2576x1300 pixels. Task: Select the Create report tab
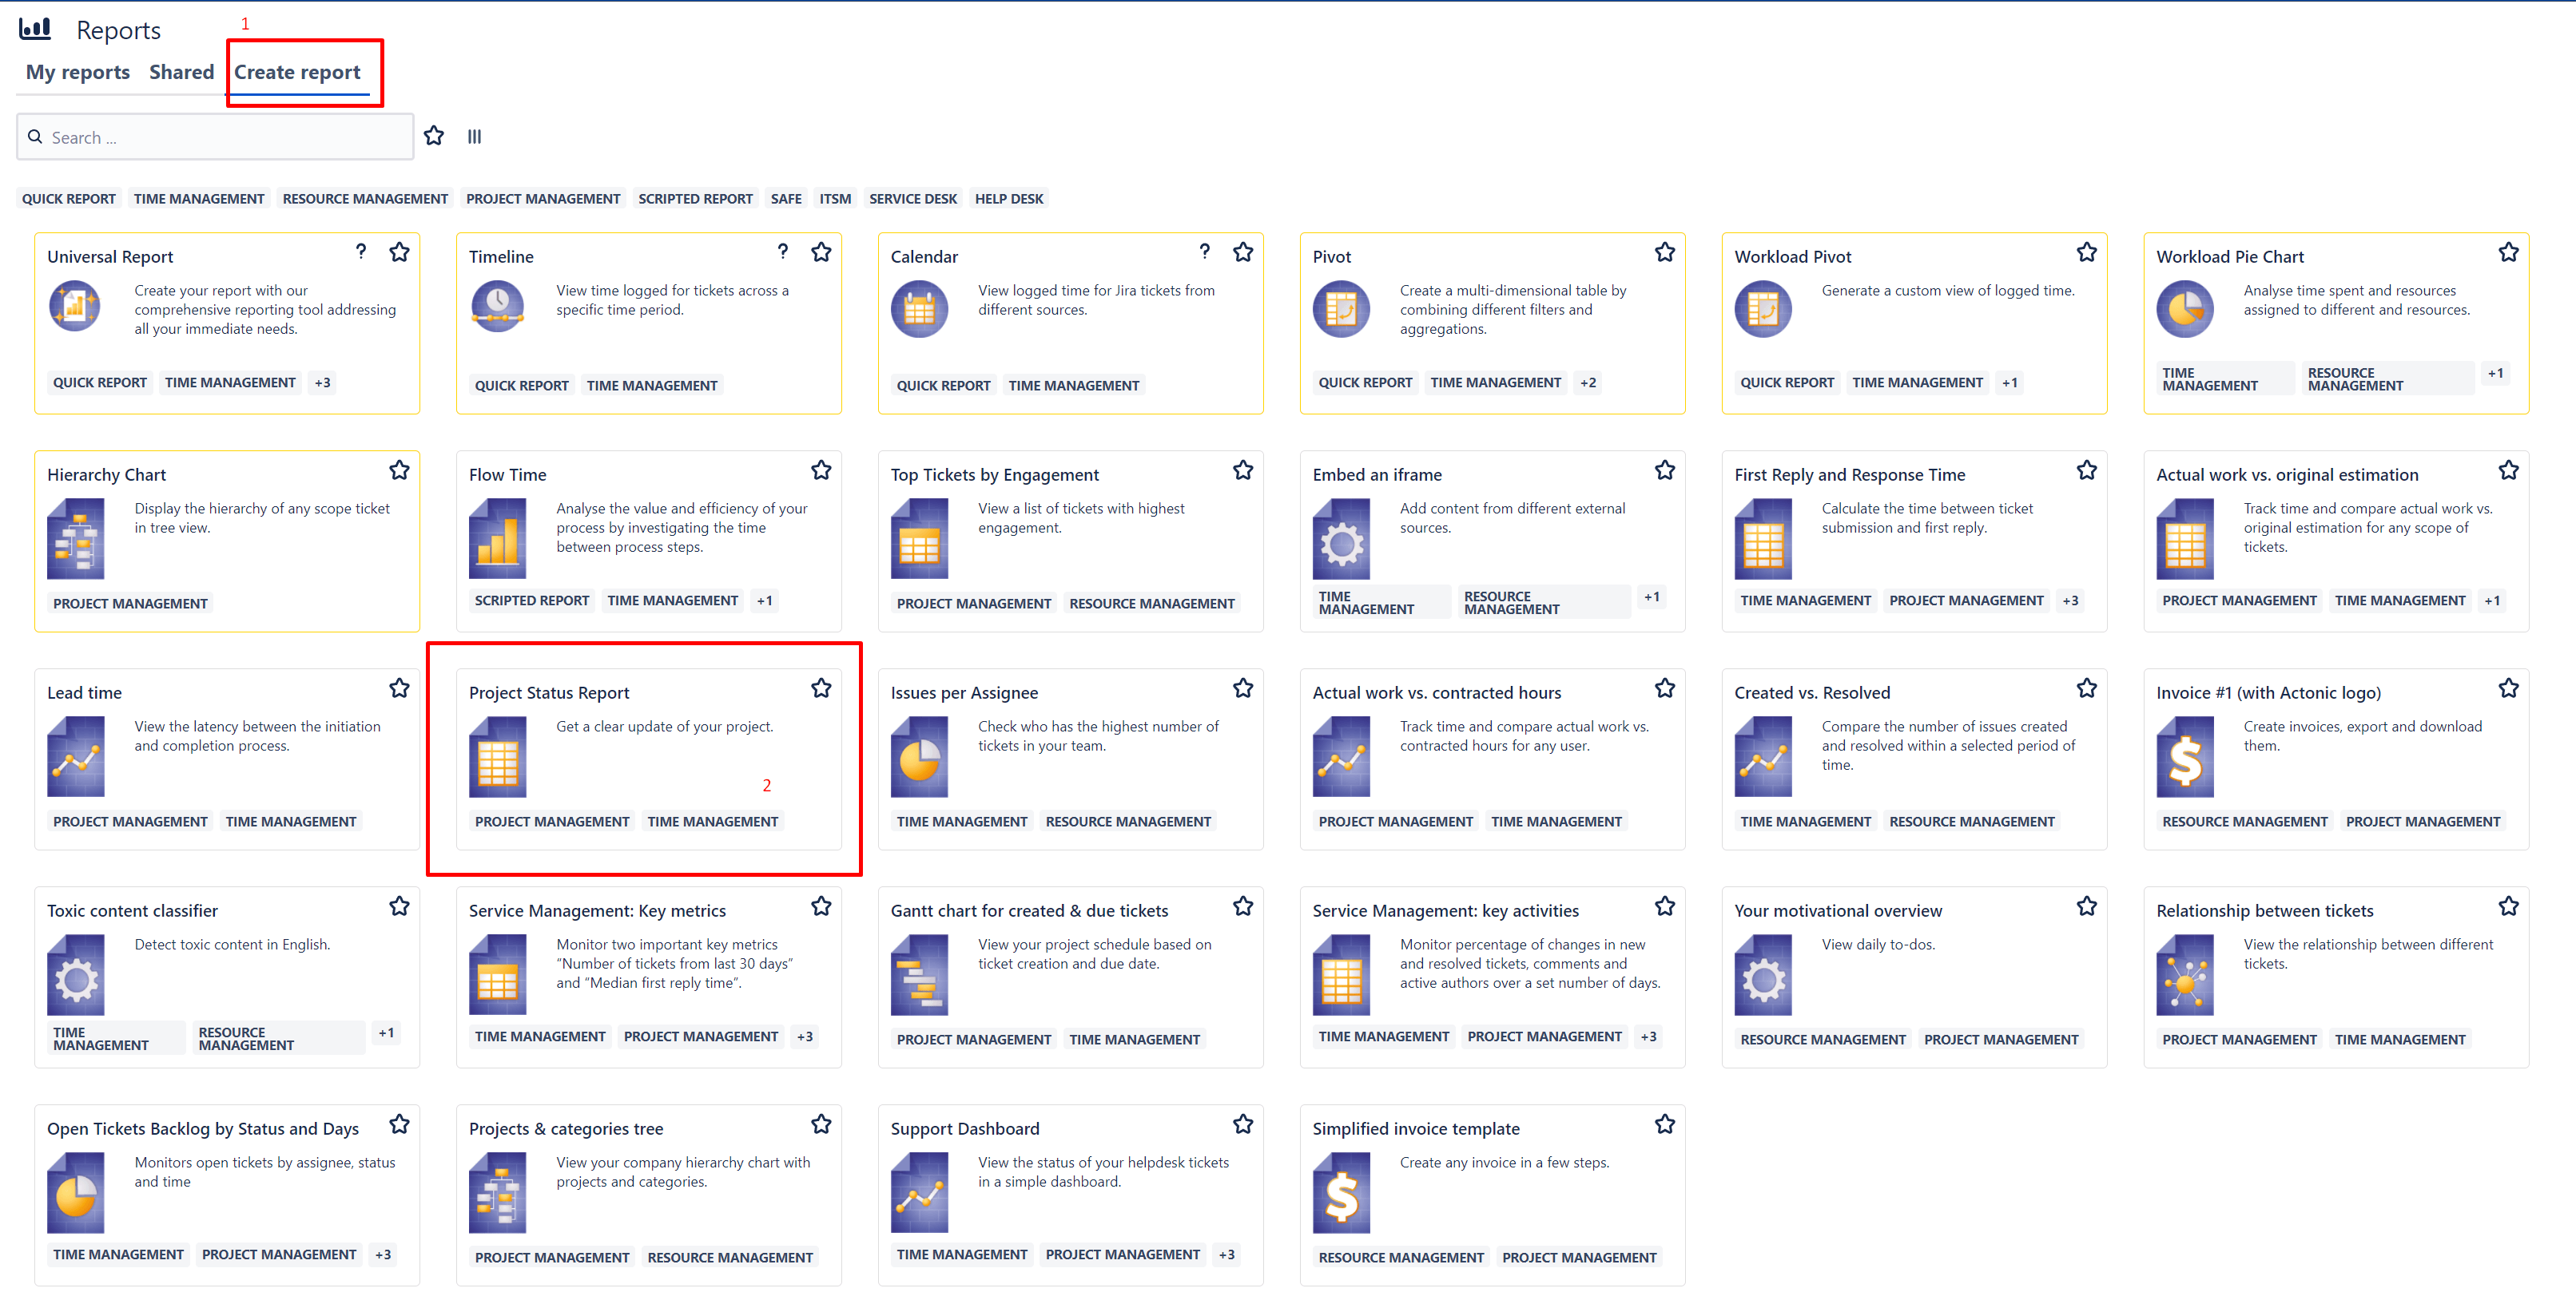(x=297, y=72)
